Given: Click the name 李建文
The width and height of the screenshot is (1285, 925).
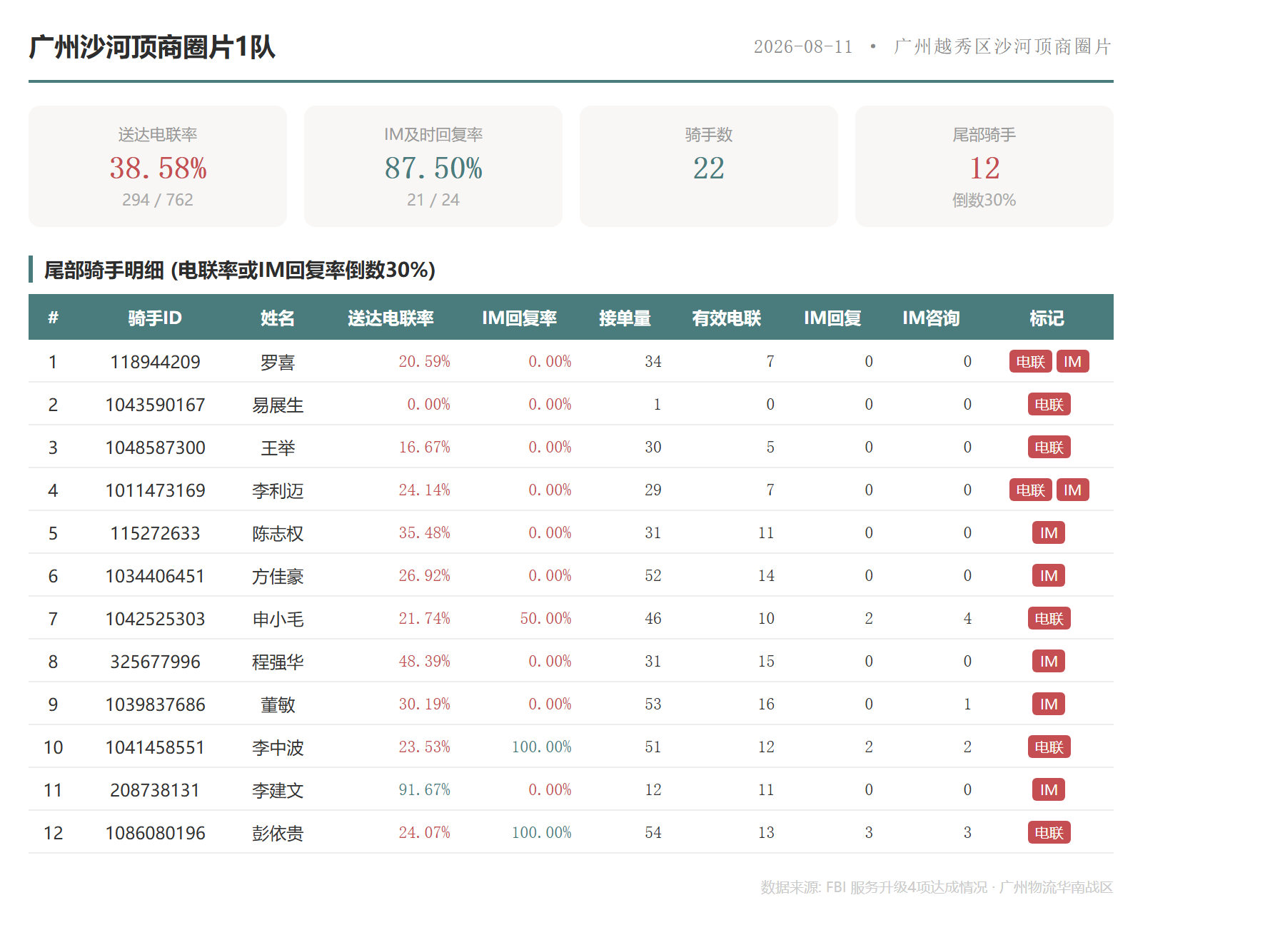Looking at the screenshot, I should click(278, 791).
